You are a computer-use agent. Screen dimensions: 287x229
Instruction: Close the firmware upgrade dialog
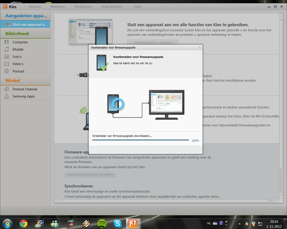coord(200,47)
